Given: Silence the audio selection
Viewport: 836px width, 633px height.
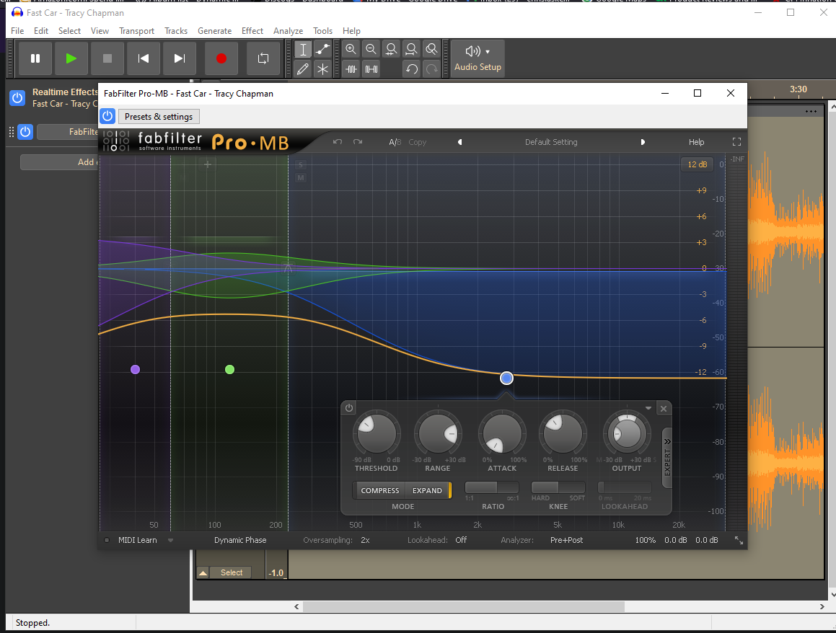Looking at the screenshot, I should coord(371,68).
